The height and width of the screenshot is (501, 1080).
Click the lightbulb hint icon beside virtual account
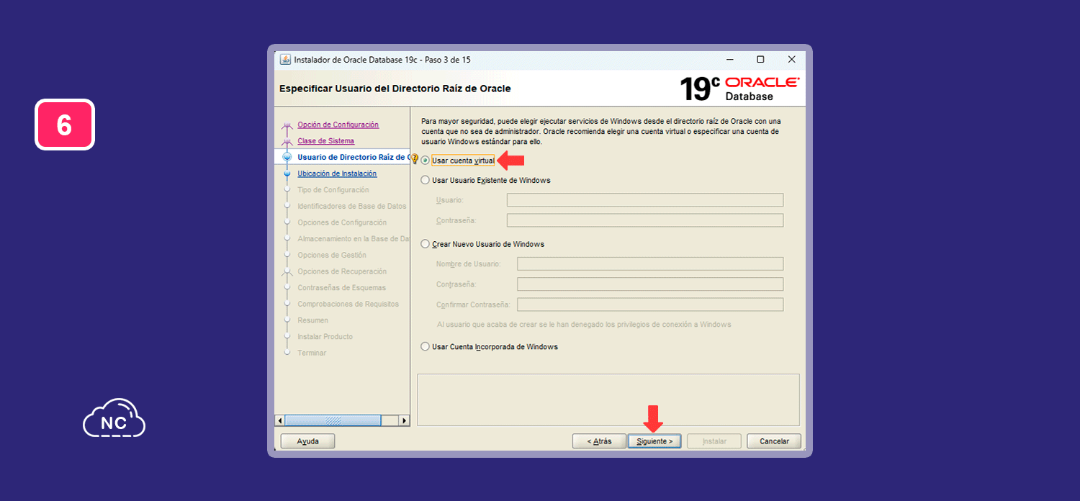click(414, 160)
